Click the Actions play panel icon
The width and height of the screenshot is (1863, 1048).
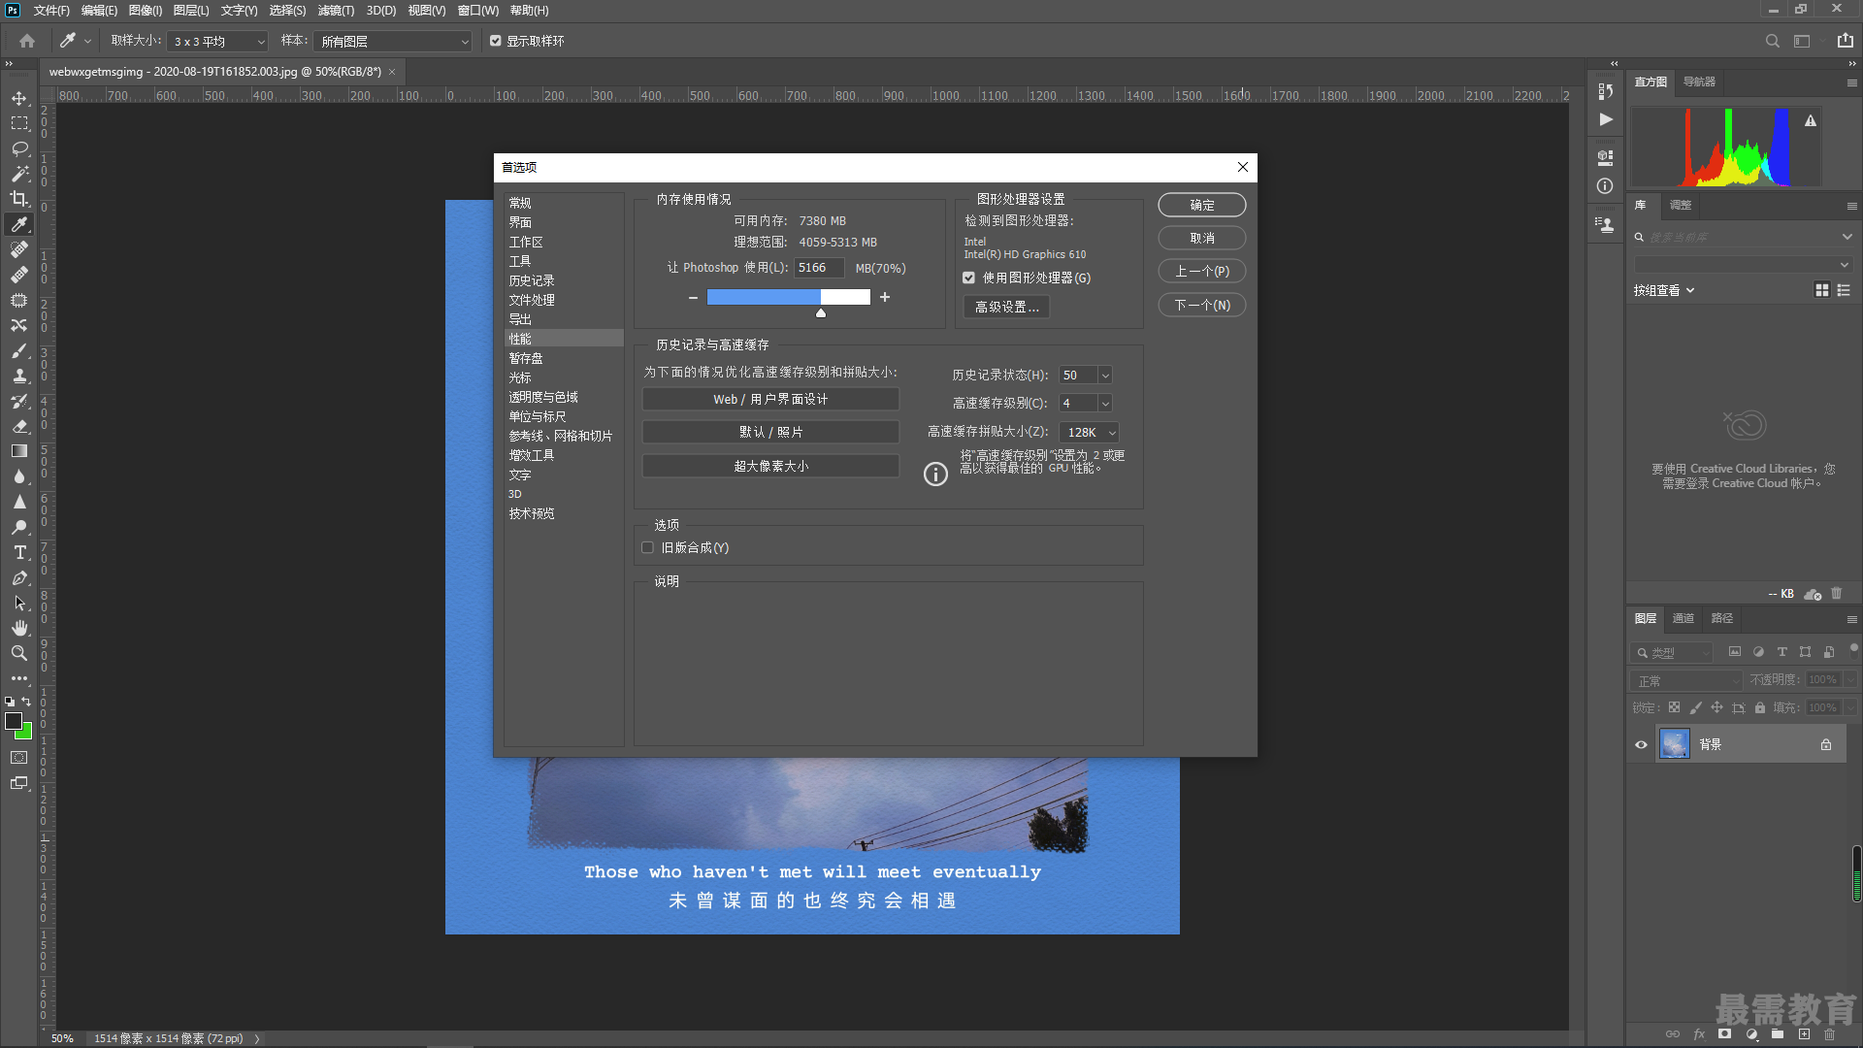click(1605, 119)
